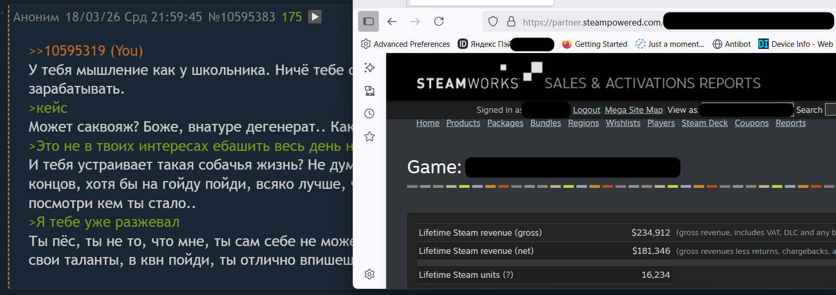Open Mega Site Map link
This screenshot has height=295, width=836.
[x=634, y=110]
